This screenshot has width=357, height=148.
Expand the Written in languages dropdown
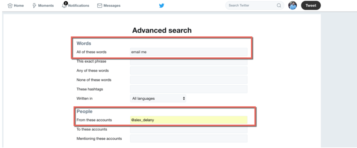[x=158, y=99]
